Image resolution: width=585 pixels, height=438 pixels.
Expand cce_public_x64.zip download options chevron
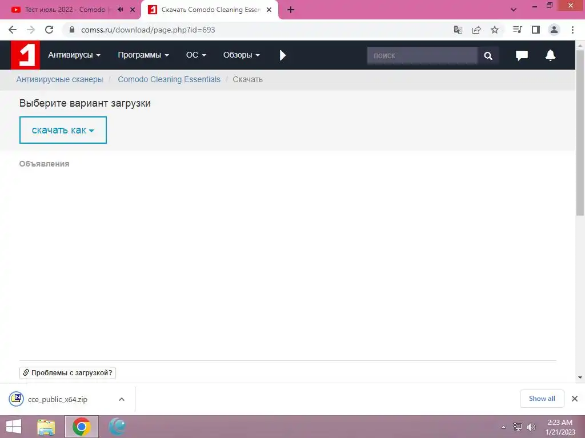pos(122,399)
